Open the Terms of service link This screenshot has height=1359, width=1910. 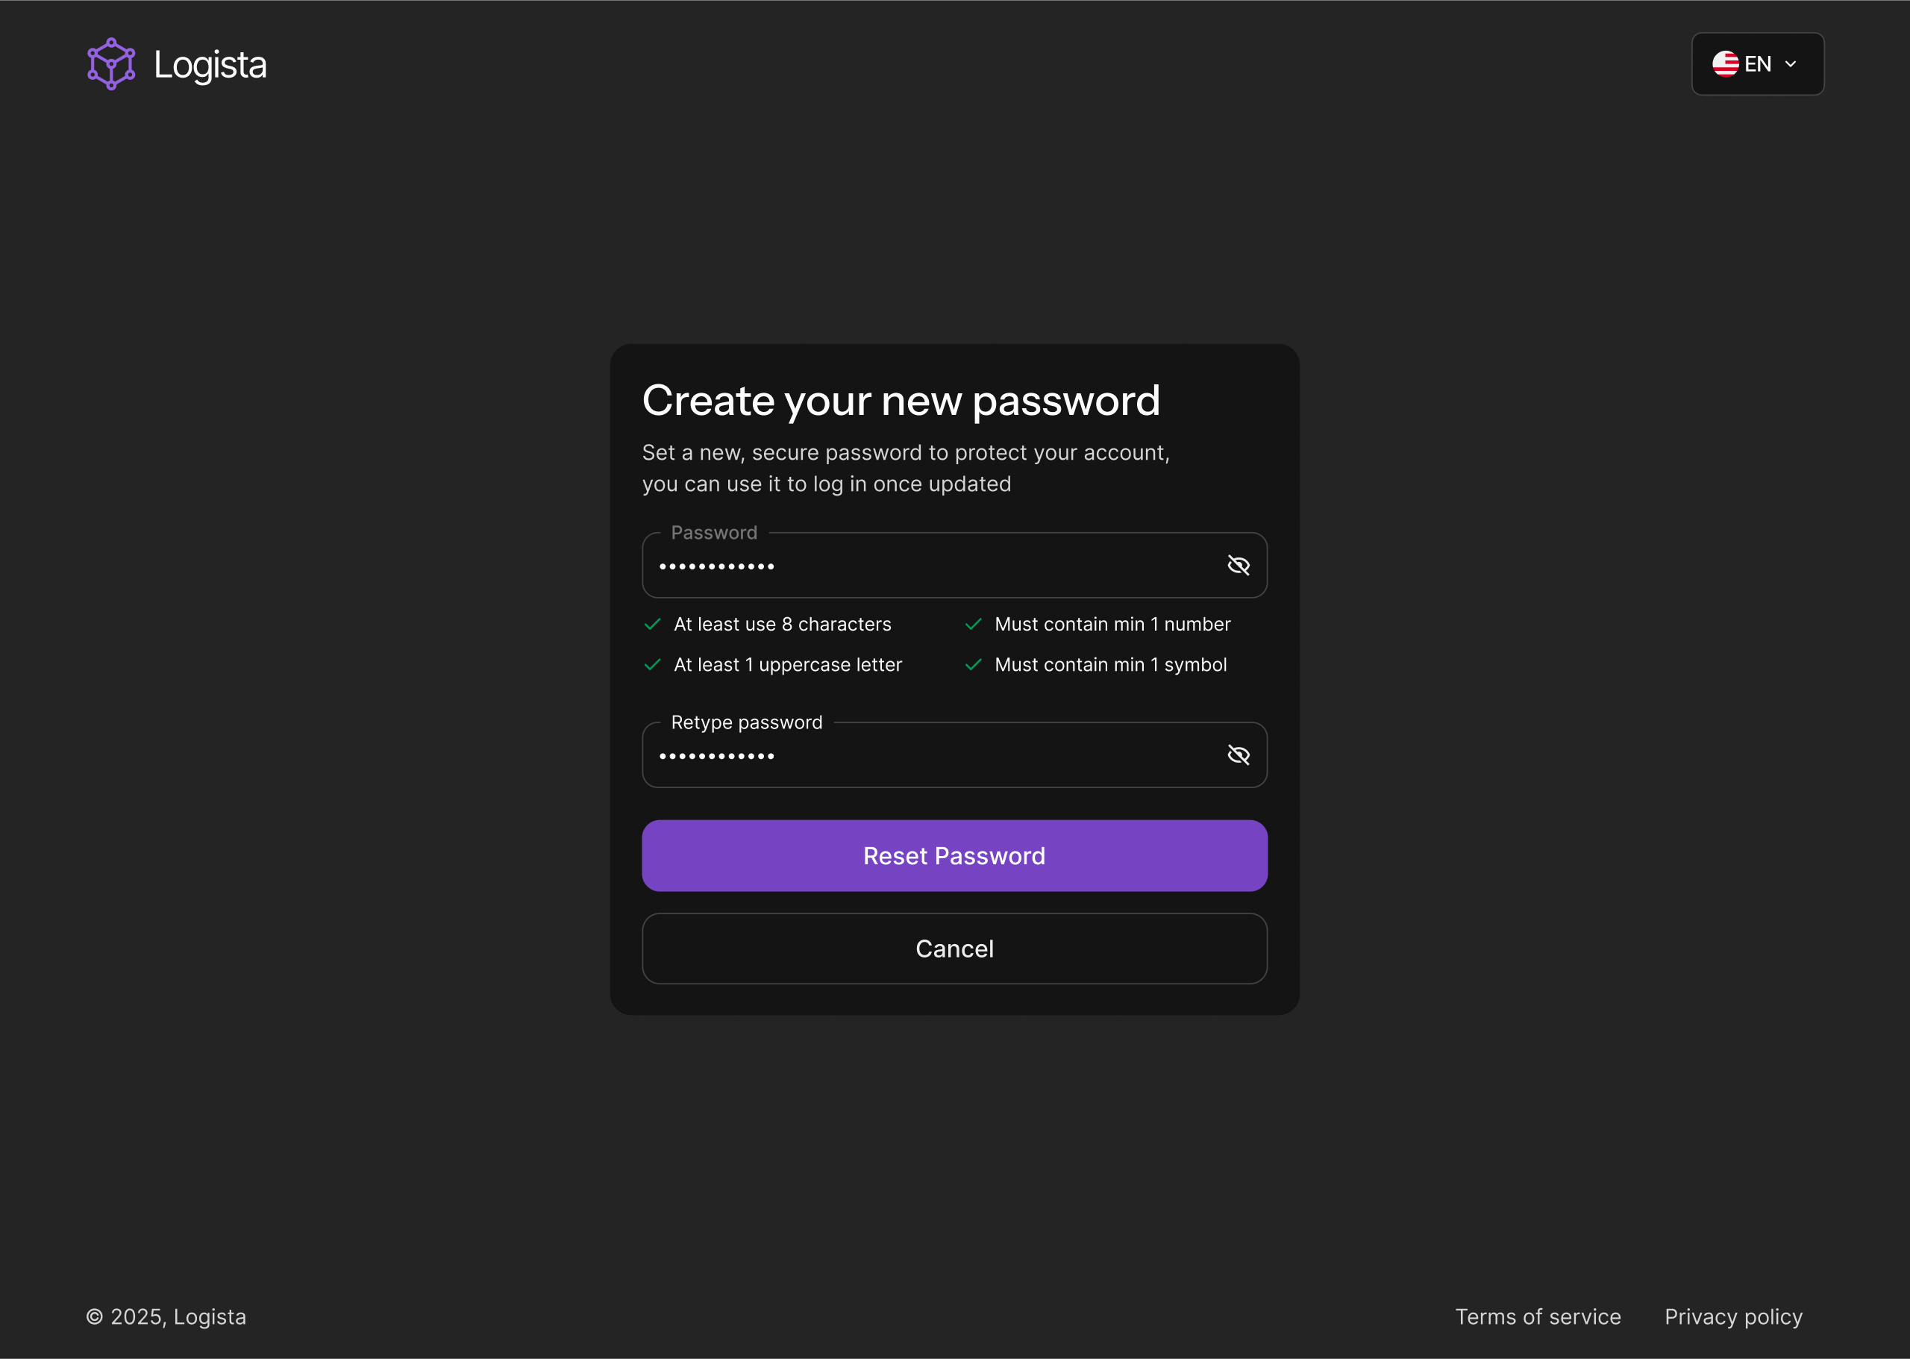1538,1316
